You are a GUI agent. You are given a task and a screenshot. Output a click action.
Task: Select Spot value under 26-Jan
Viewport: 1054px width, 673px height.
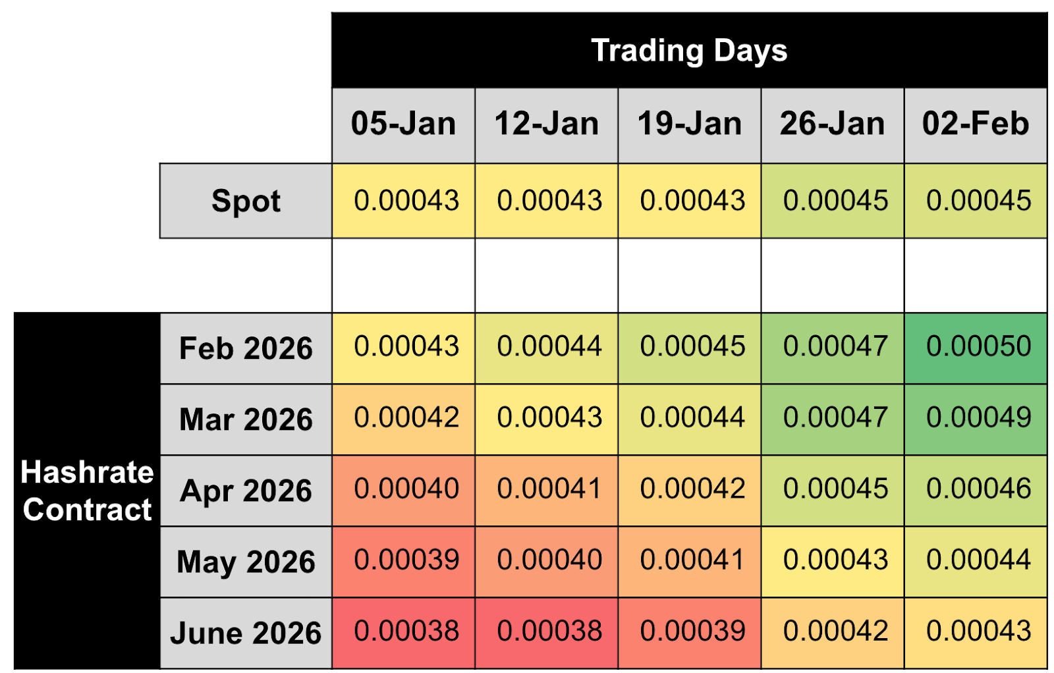835,201
